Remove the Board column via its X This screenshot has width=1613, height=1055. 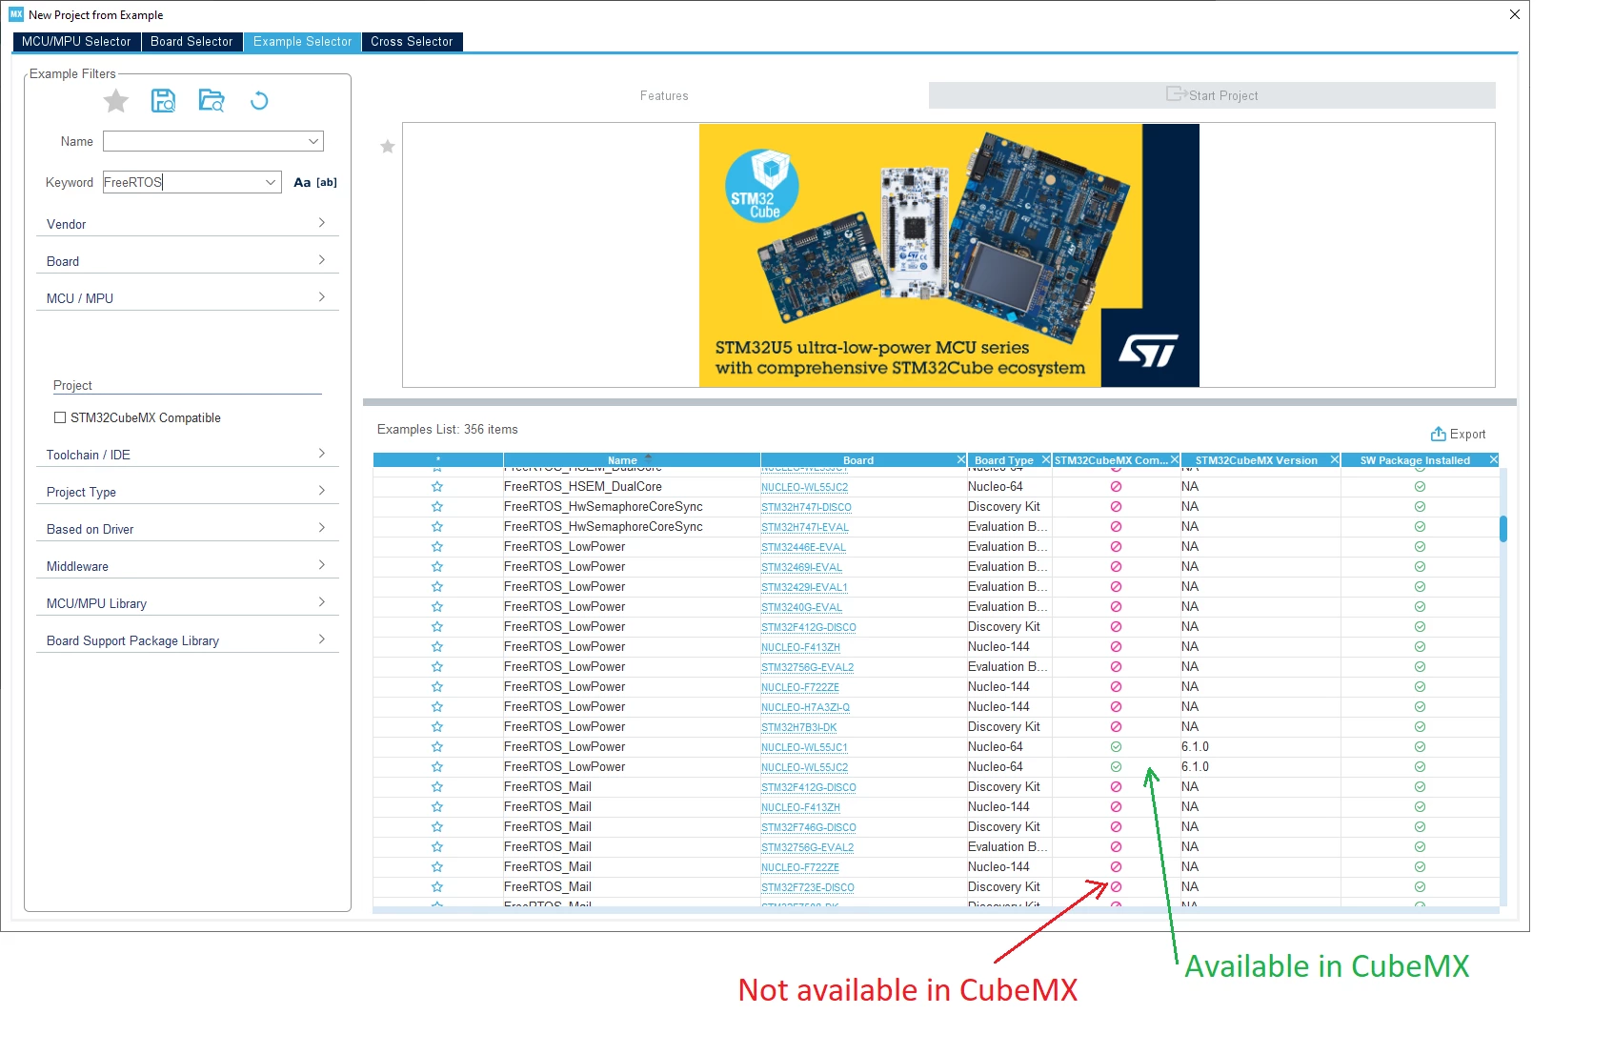click(960, 459)
